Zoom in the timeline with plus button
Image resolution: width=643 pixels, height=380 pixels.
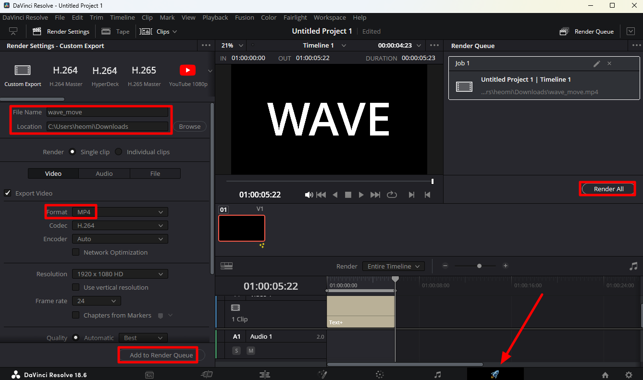tap(505, 266)
